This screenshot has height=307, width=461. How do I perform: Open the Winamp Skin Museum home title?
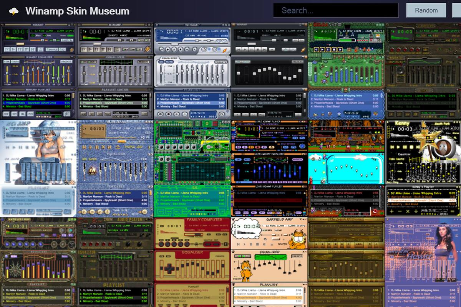[77, 11]
